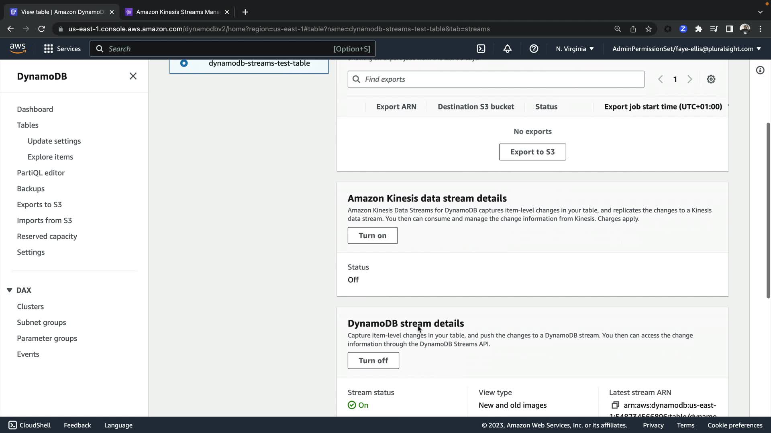The width and height of the screenshot is (771, 433).
Task: Click the Export to S3 button
Action: (532, 152)
